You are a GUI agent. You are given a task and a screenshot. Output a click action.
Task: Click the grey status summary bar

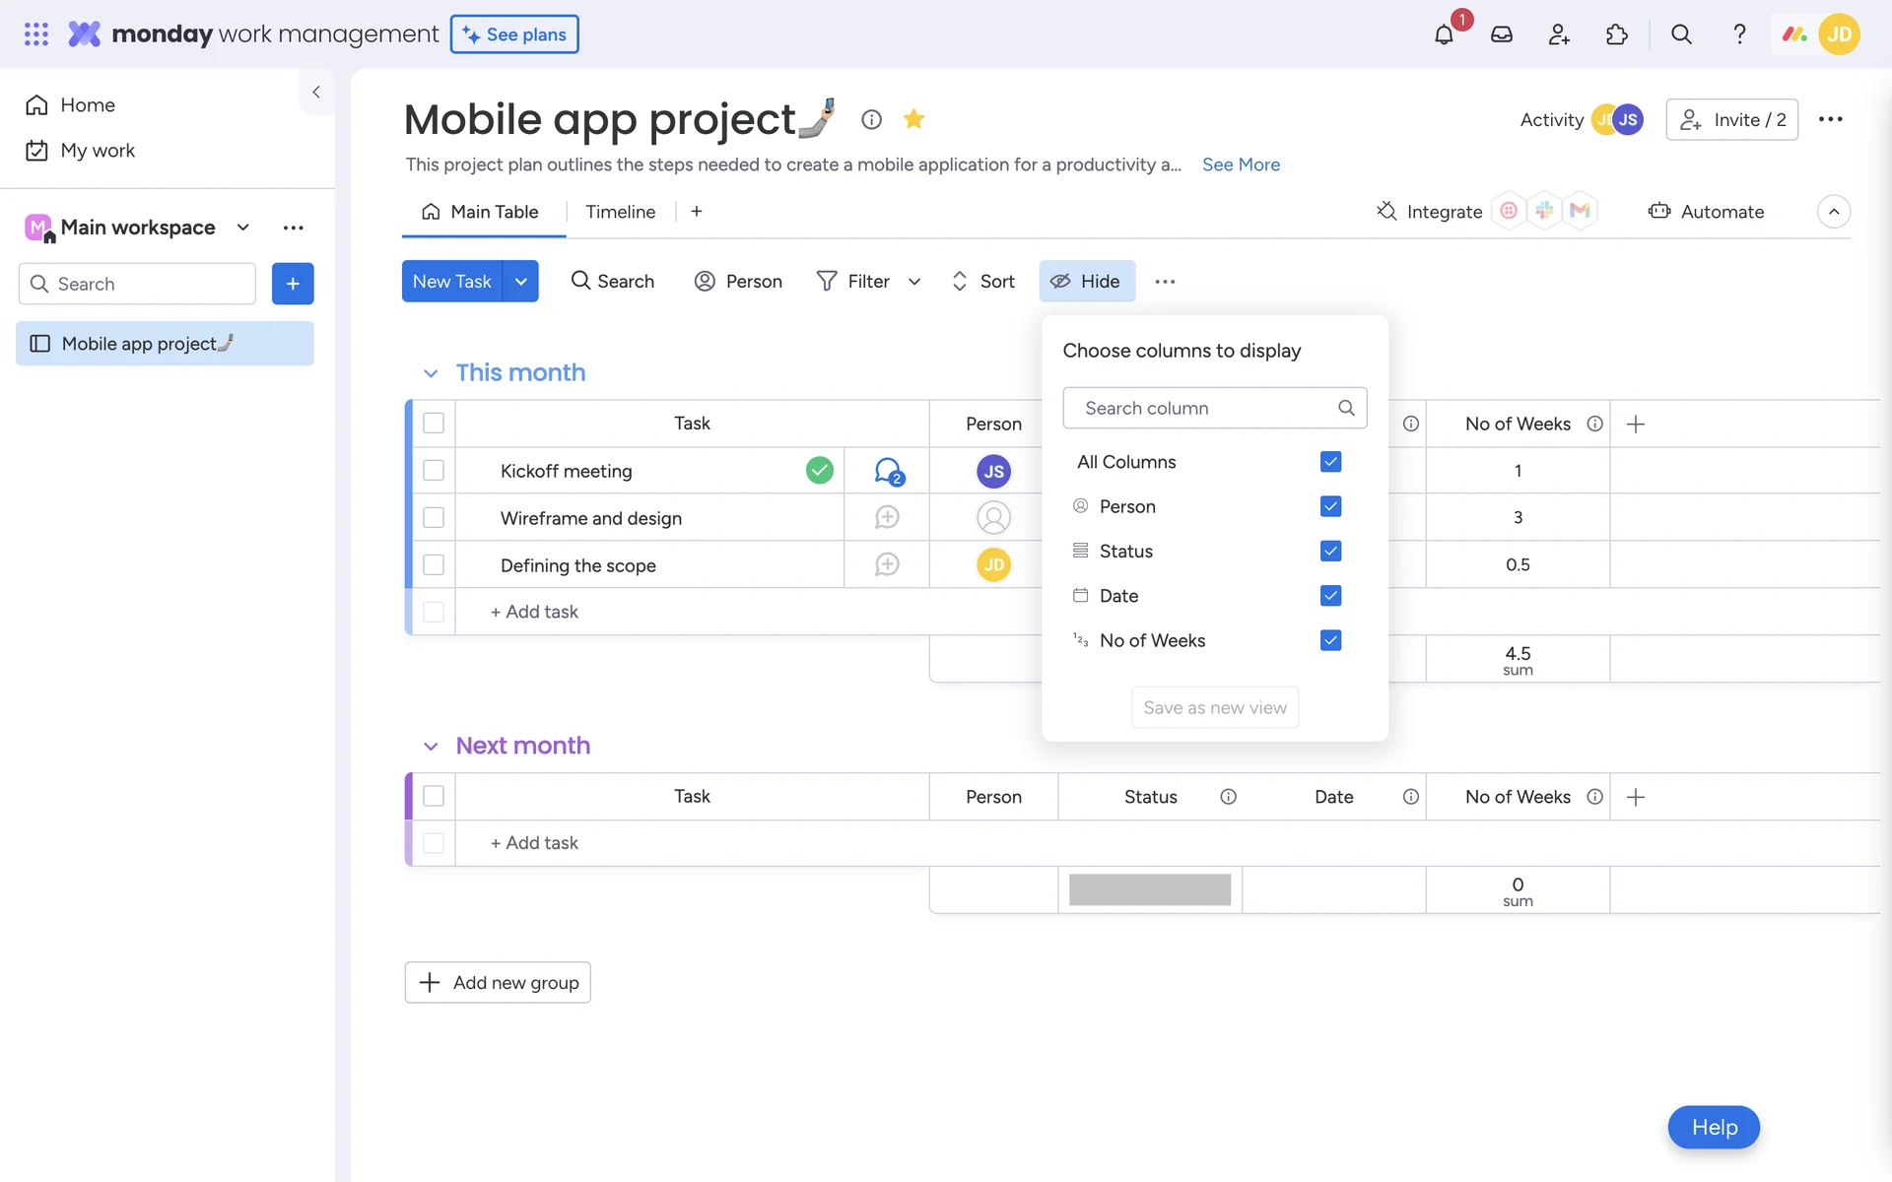pyautogui.click(x=1149, y=889)
